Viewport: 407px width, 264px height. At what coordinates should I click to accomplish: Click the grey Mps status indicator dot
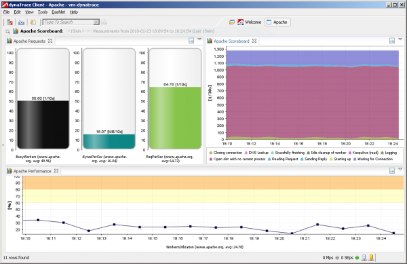pos(337,258)
